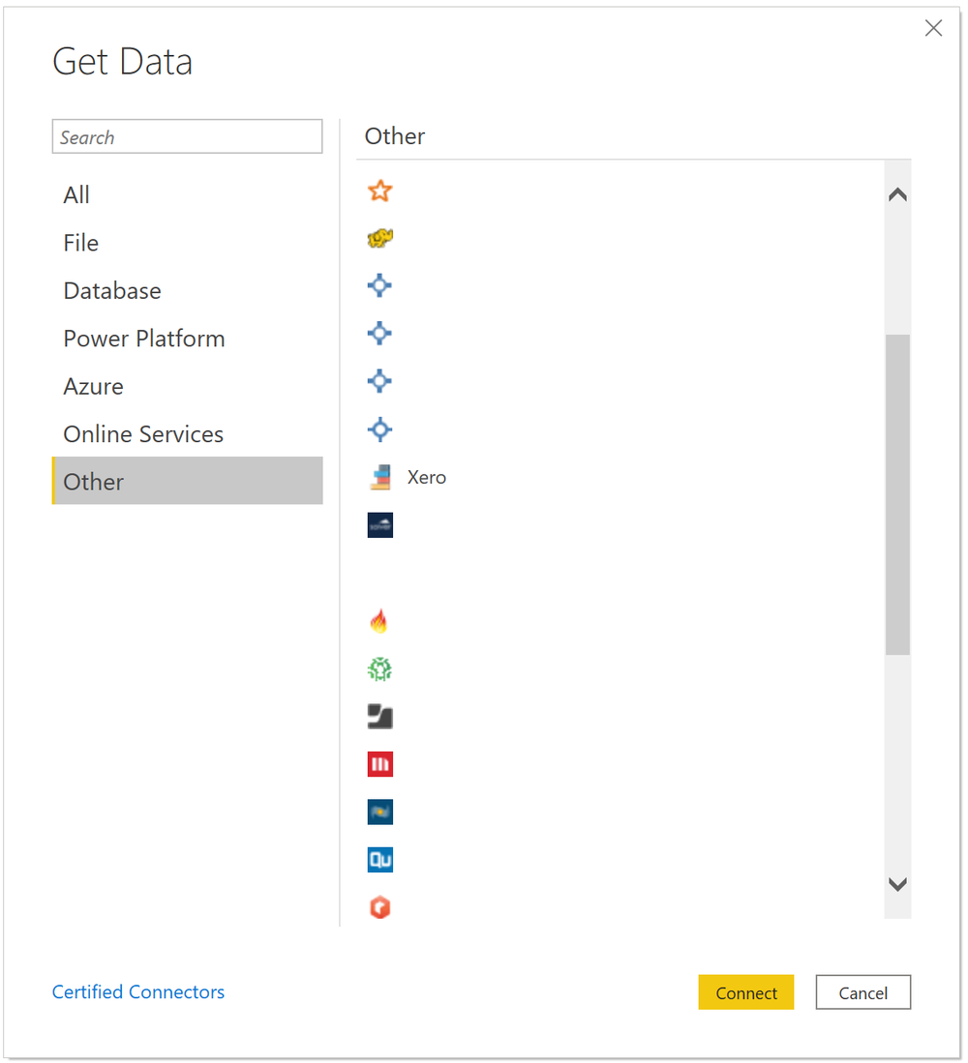
Task: Click the blue connector icon with orange dot
Action: click(x=379, y=812)
